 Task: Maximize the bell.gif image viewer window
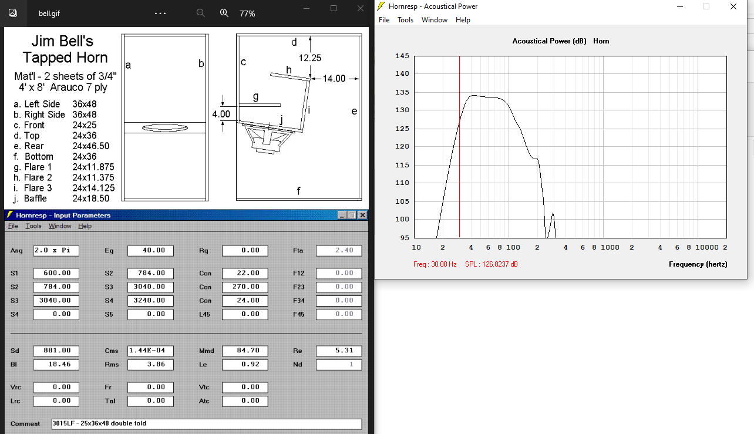click(334, 8)
